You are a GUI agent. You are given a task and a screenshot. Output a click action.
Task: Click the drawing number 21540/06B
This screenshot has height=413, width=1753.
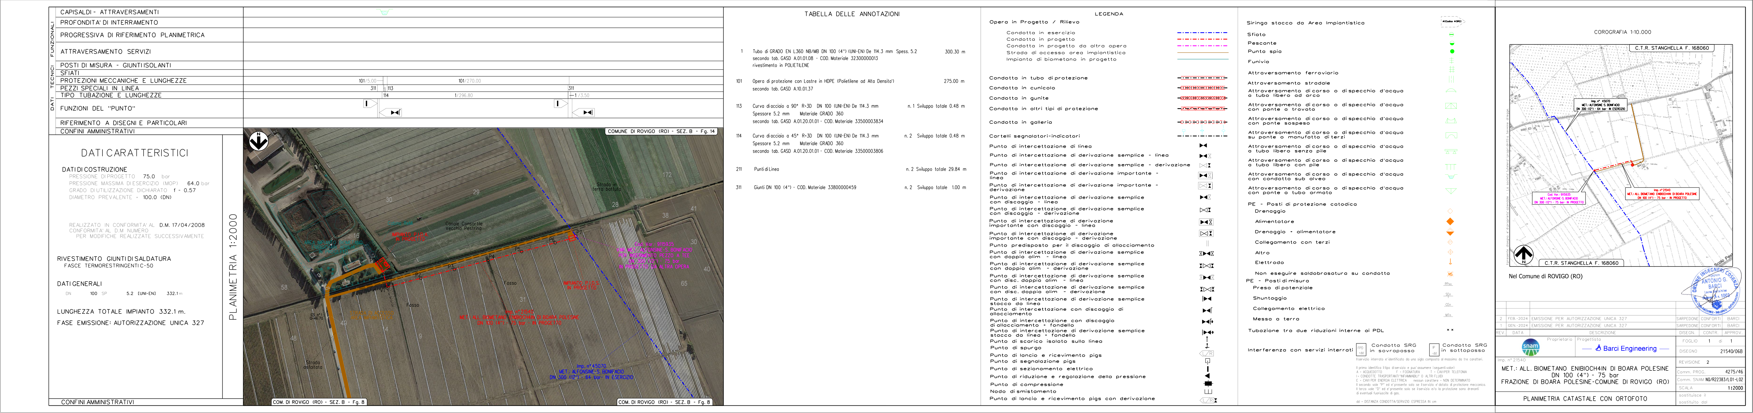(x=1731, y=352)
